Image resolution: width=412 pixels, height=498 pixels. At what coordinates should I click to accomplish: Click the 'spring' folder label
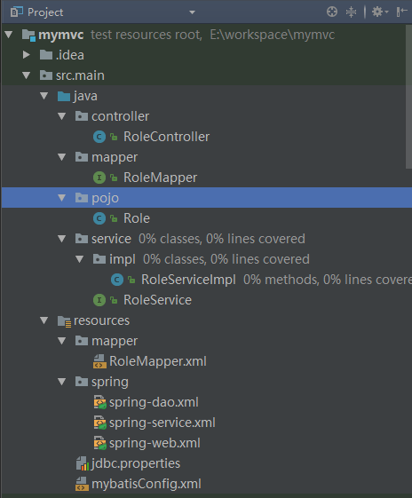click(110, 382)
